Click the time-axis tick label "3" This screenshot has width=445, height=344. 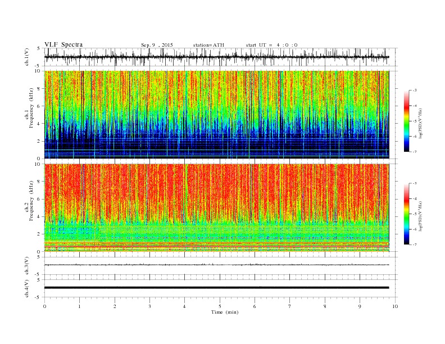point(150,306)
